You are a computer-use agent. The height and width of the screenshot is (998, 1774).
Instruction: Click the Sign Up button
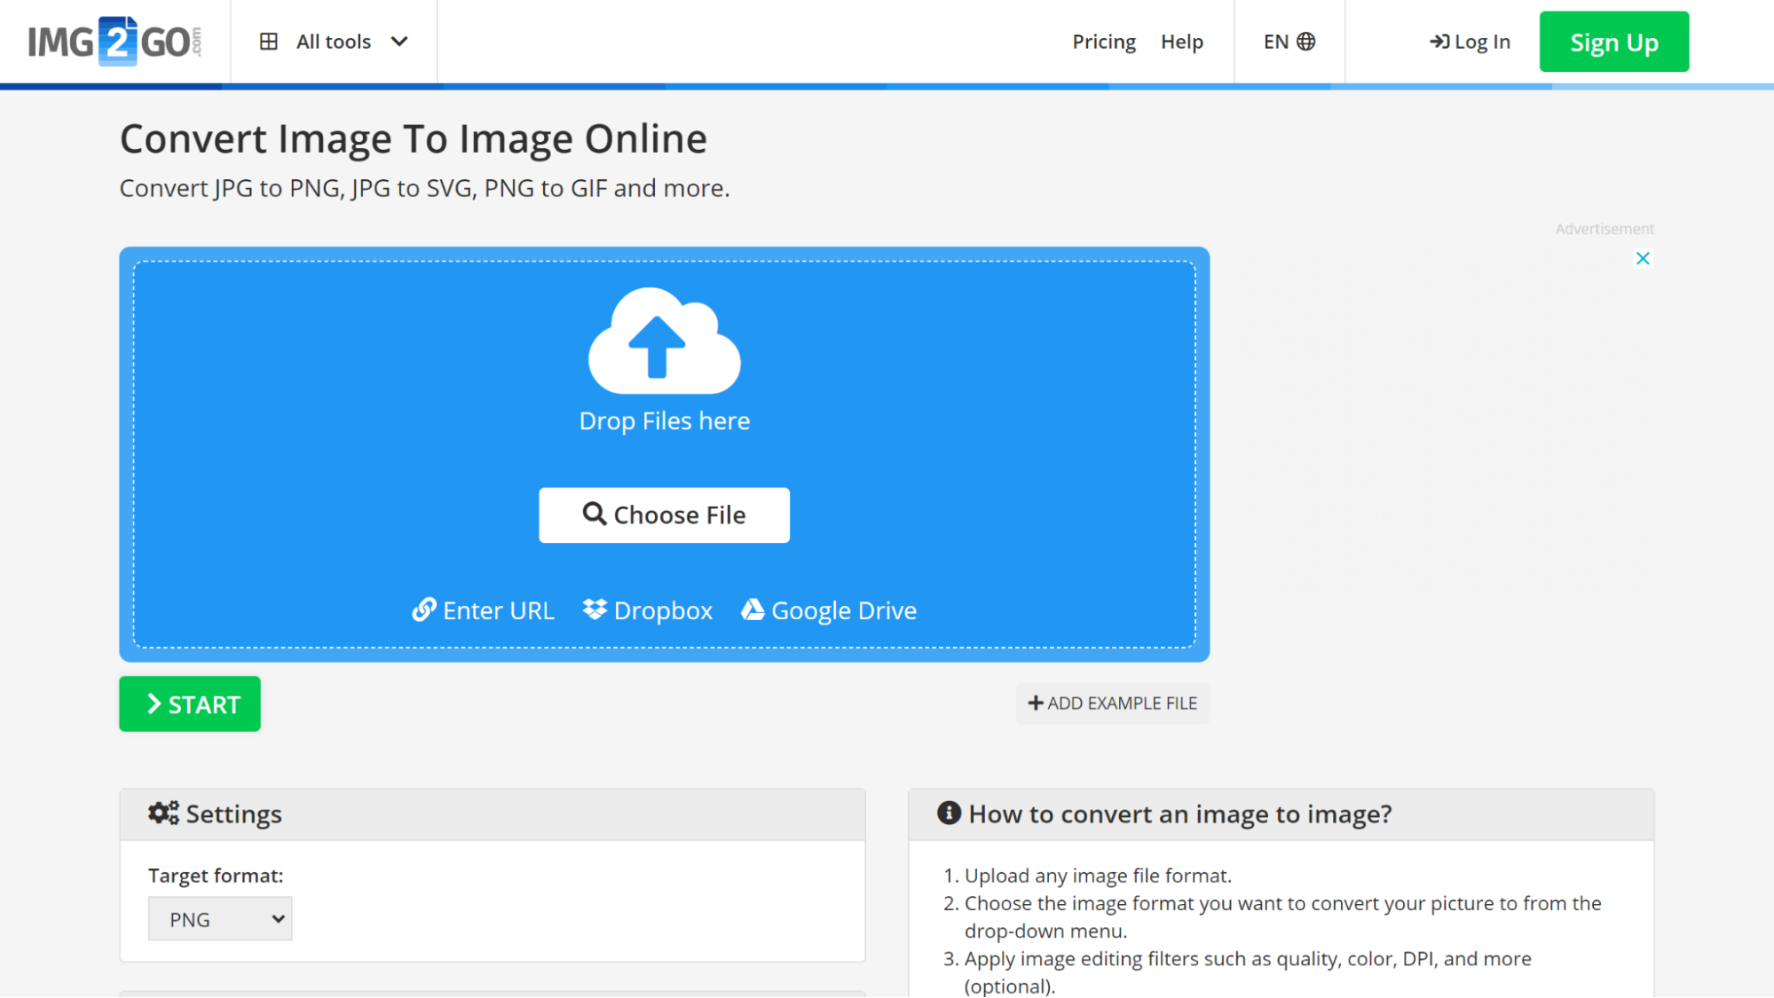tap(1614, 42)
